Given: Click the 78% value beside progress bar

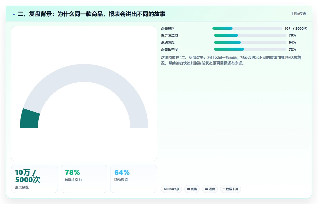Looking at the screenshot, I should (x=292, y=35).
